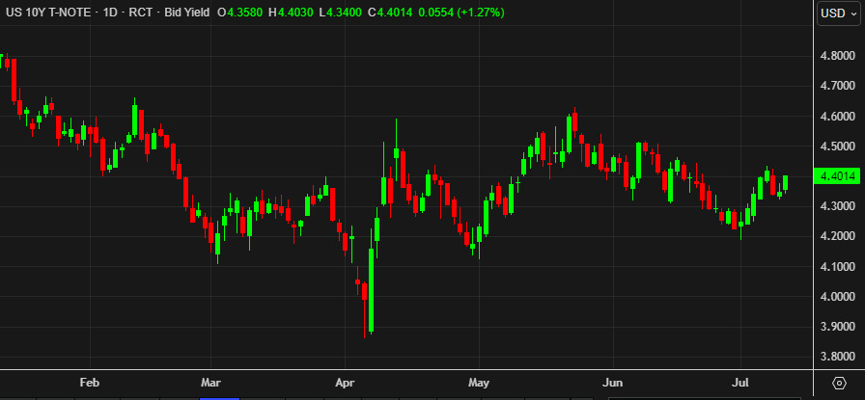Click the RCT source label in header

tap(141, 13)
